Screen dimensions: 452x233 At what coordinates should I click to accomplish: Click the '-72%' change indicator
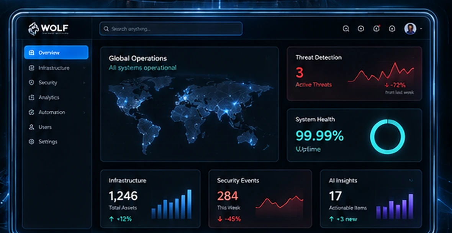tap(395, 85)
